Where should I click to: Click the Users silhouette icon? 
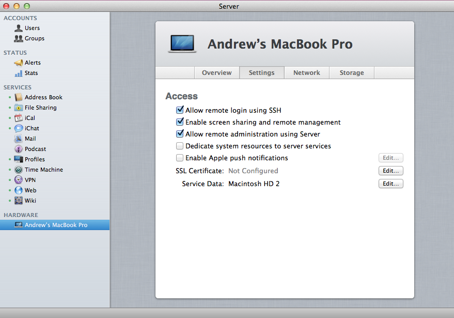pyautogui.click(x=19, y=28)
